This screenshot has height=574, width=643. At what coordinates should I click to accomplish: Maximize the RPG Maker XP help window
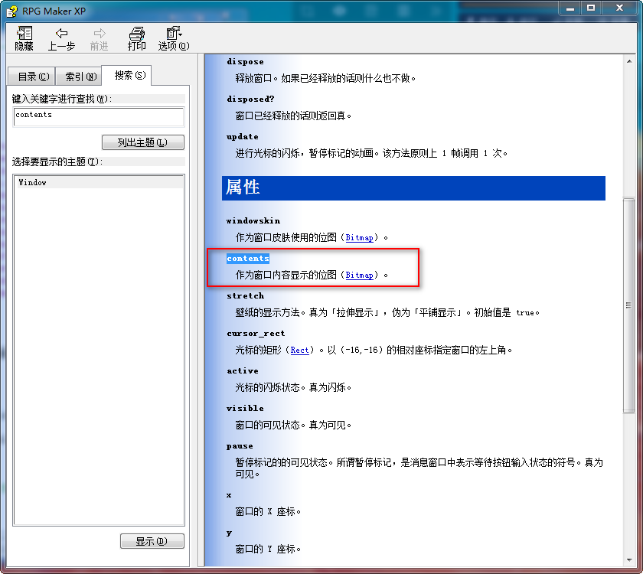[591, 8]
